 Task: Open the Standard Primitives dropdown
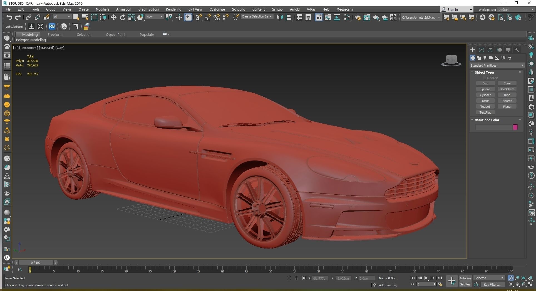(497, 66)
